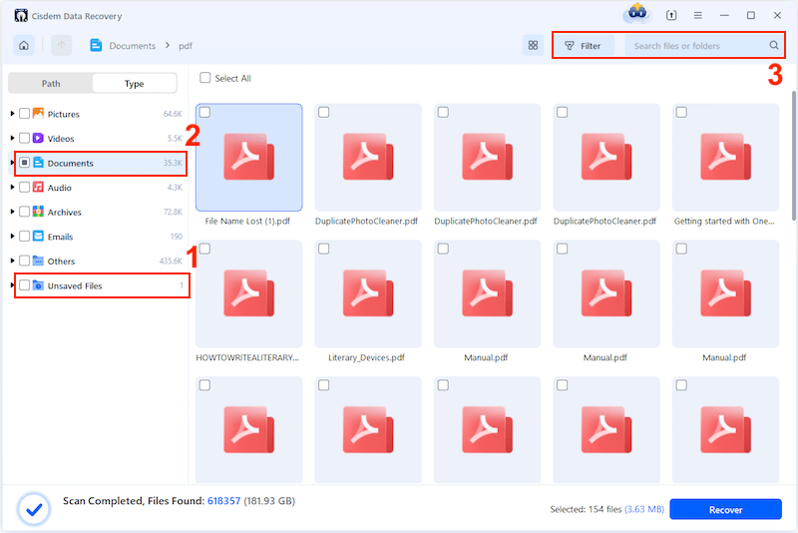798x533 pixels.
Task: Click the search magnifier icon
Action: [774, 45]
